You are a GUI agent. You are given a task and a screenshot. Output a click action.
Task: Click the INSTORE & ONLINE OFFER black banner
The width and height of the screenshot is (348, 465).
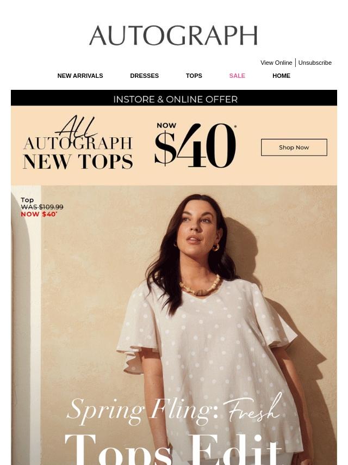click(x=174, y=98)
